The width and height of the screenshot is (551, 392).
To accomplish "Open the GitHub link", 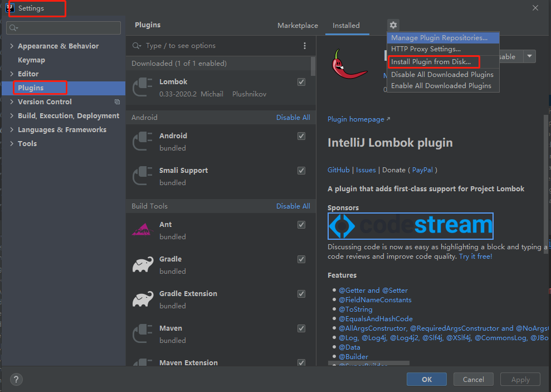I will coord(338,170).
